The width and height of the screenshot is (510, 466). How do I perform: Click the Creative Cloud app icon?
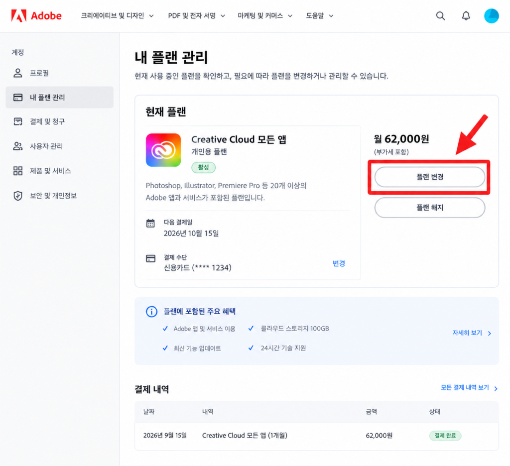163,150
